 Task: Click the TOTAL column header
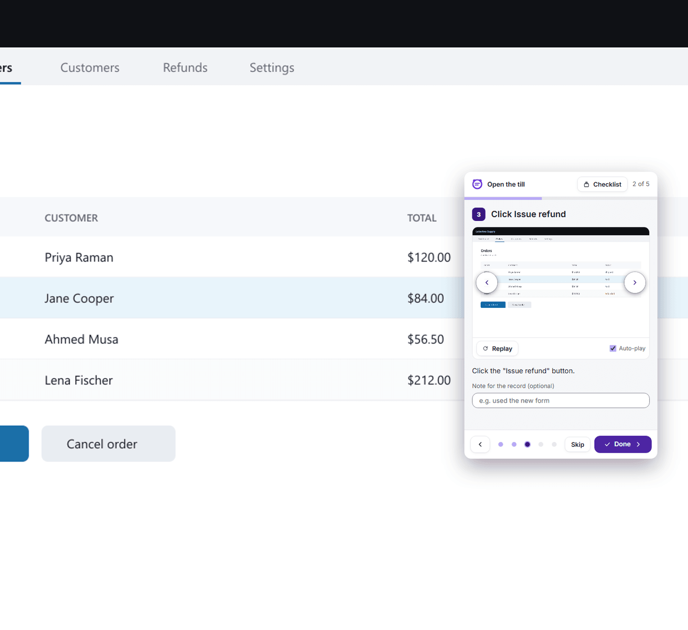click(422, 218)
